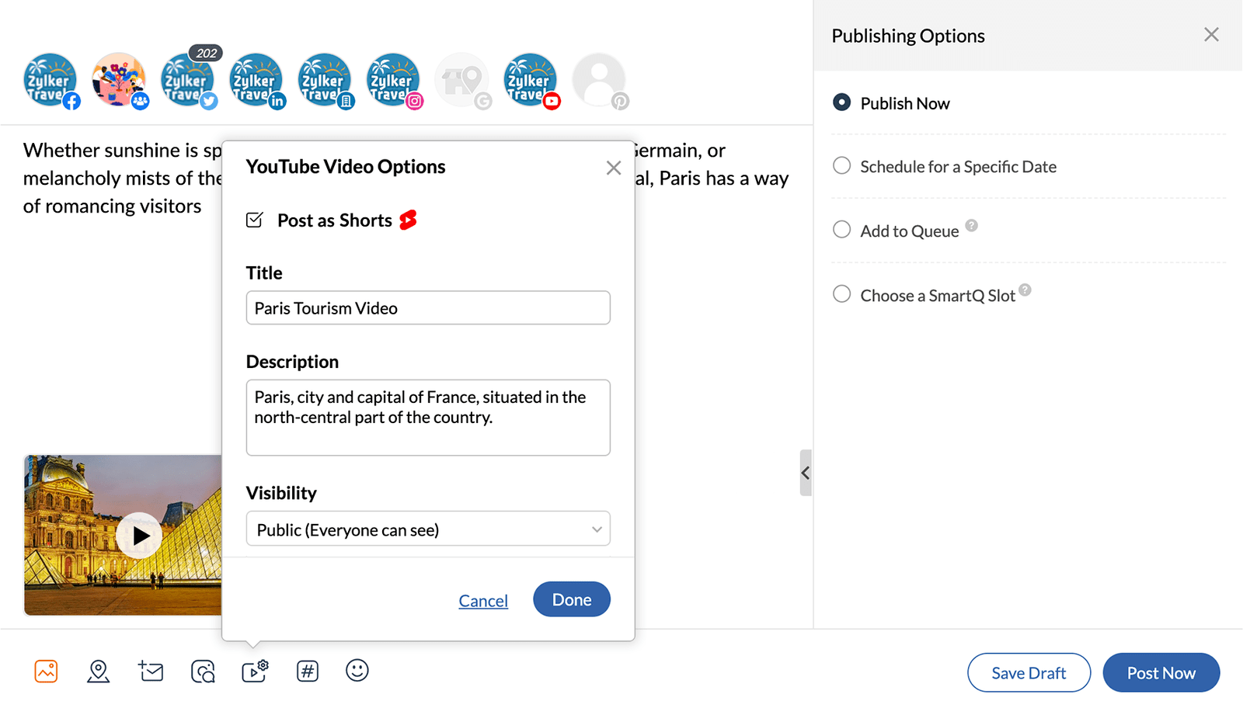Add a location to the post
The image size is (1243, 715).
click(x=98, y=671)
